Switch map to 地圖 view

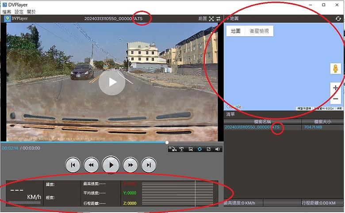[236, 31]
